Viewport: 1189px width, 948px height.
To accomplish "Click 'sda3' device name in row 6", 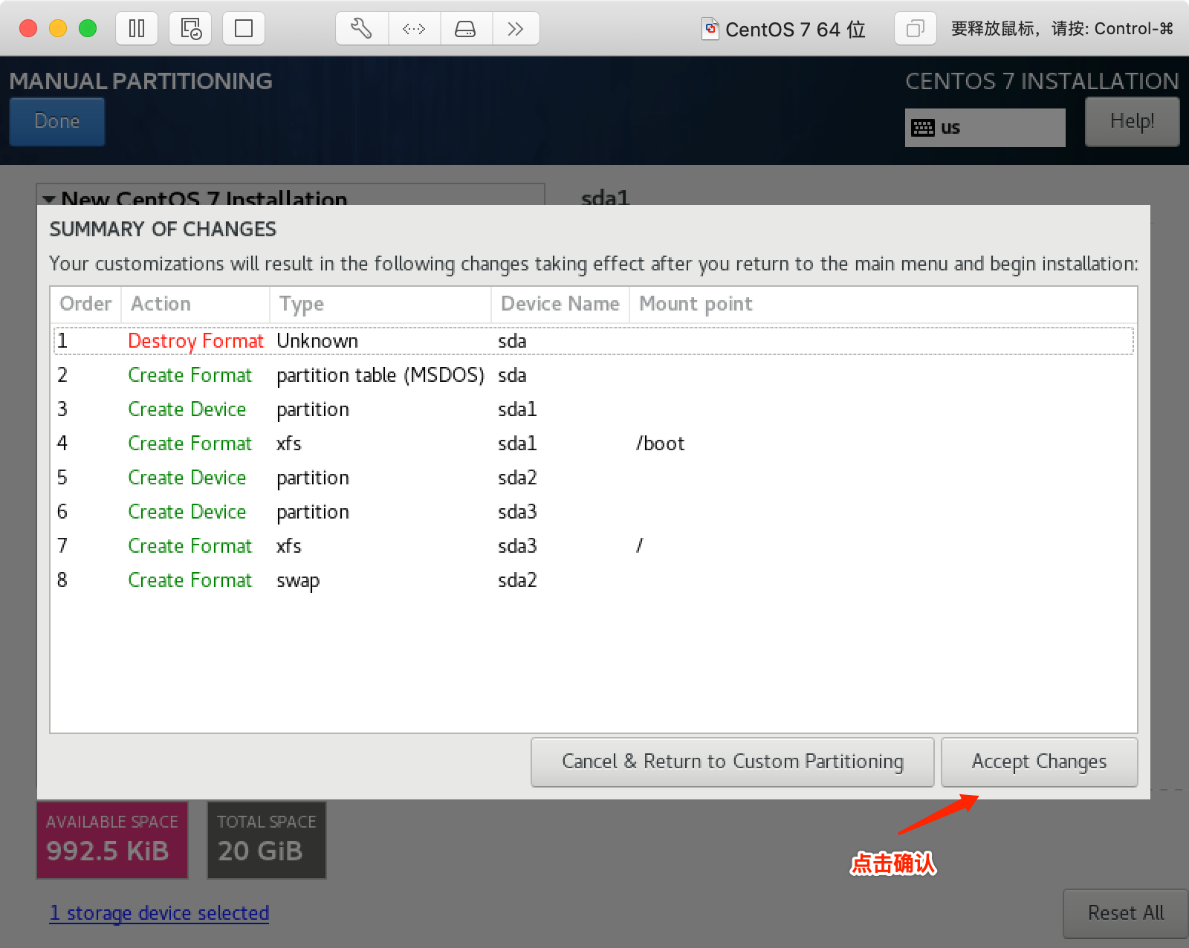I will [x=517, y=512].
